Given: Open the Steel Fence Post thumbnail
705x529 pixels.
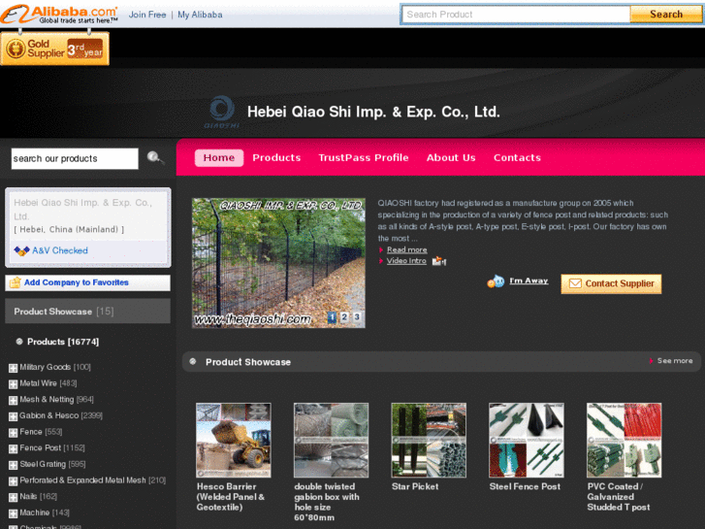Looking at the screenshot, I should coord(526,440).
